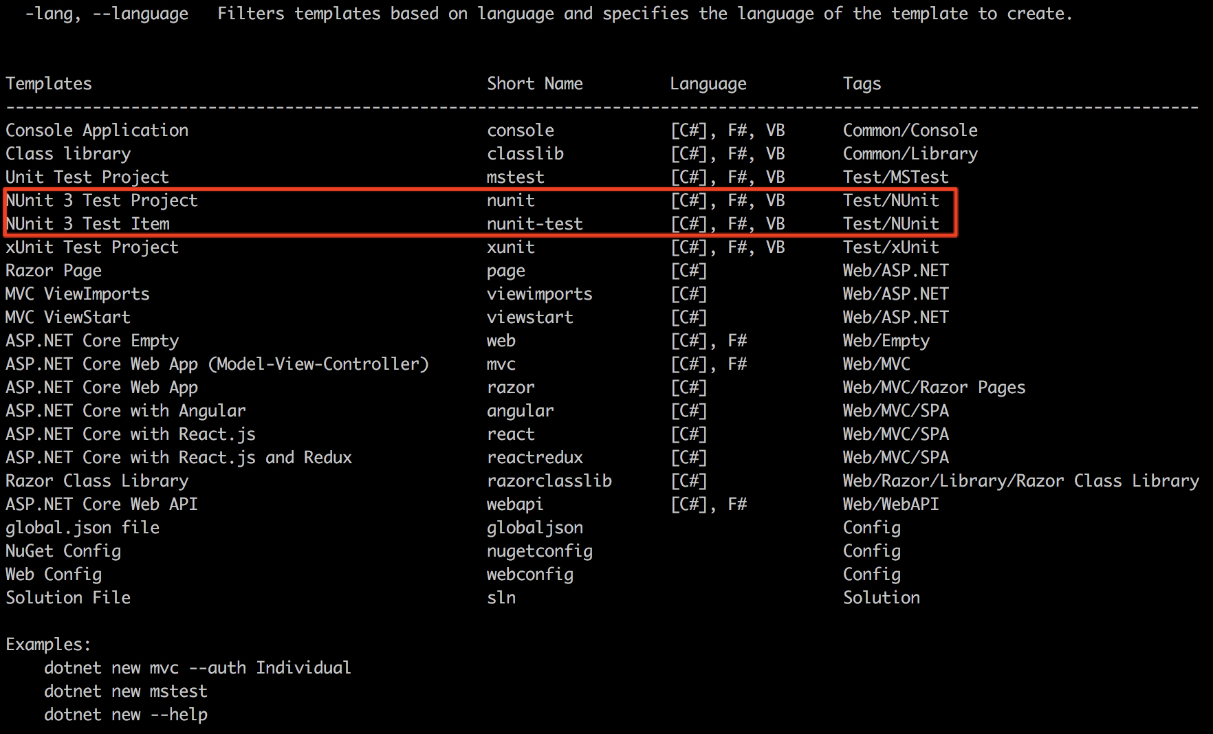Click the 'dotnet new --help' example line
The image size is (1213, 734).
click(126, 715)
